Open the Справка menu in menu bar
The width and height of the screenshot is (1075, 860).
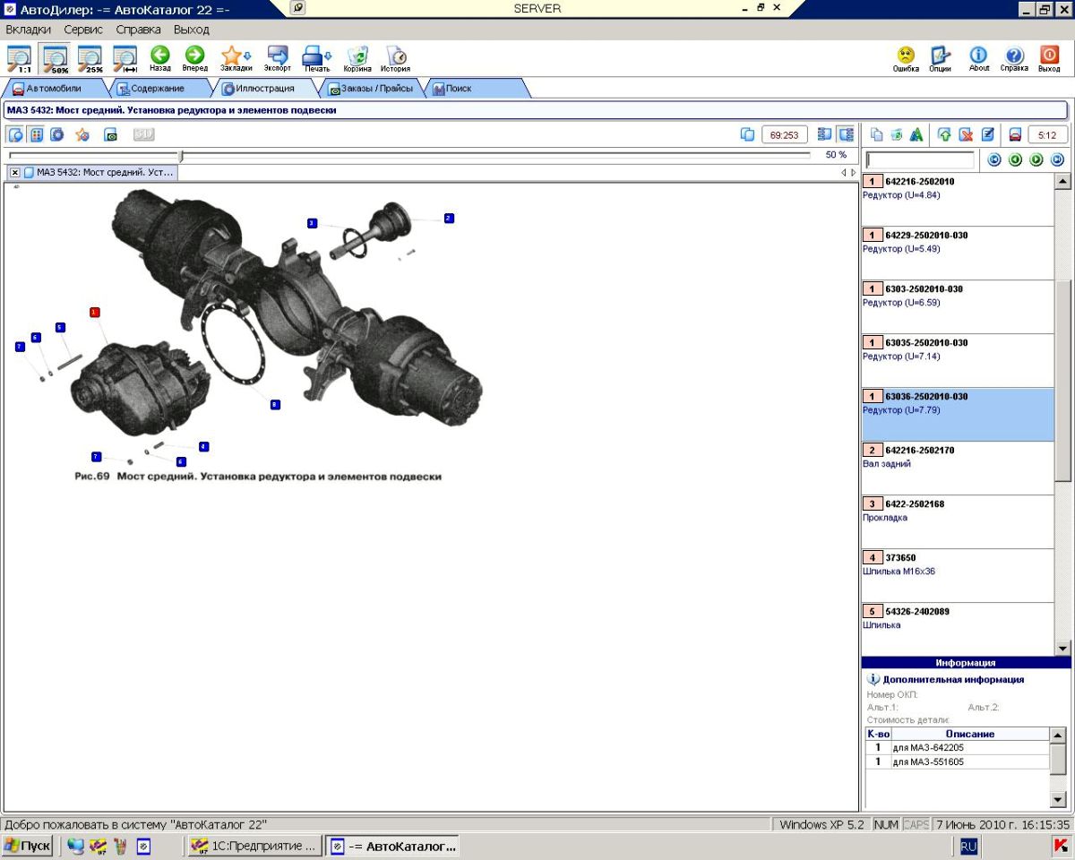tap(138, 30)
